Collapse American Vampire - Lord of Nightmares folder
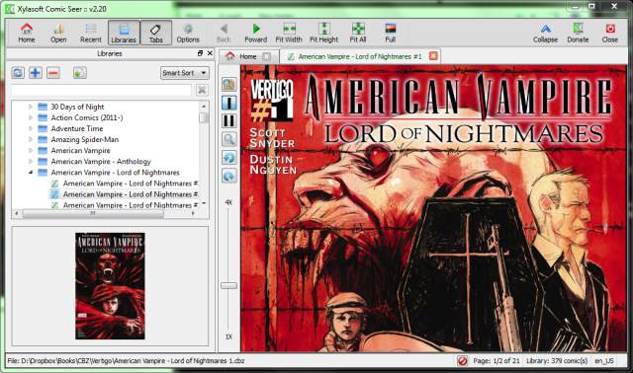 pos(31,173)
